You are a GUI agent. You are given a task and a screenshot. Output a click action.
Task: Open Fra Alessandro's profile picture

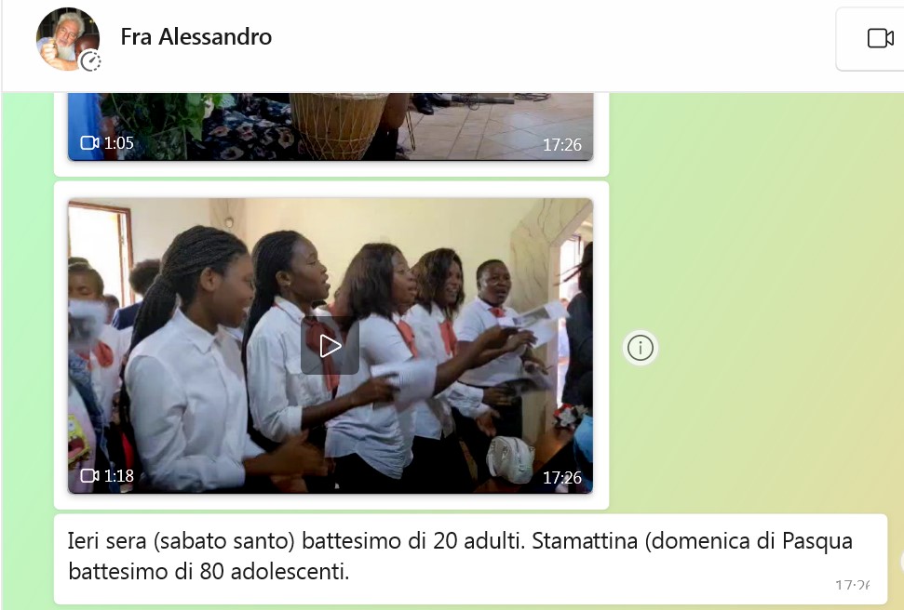coord(67,39)
